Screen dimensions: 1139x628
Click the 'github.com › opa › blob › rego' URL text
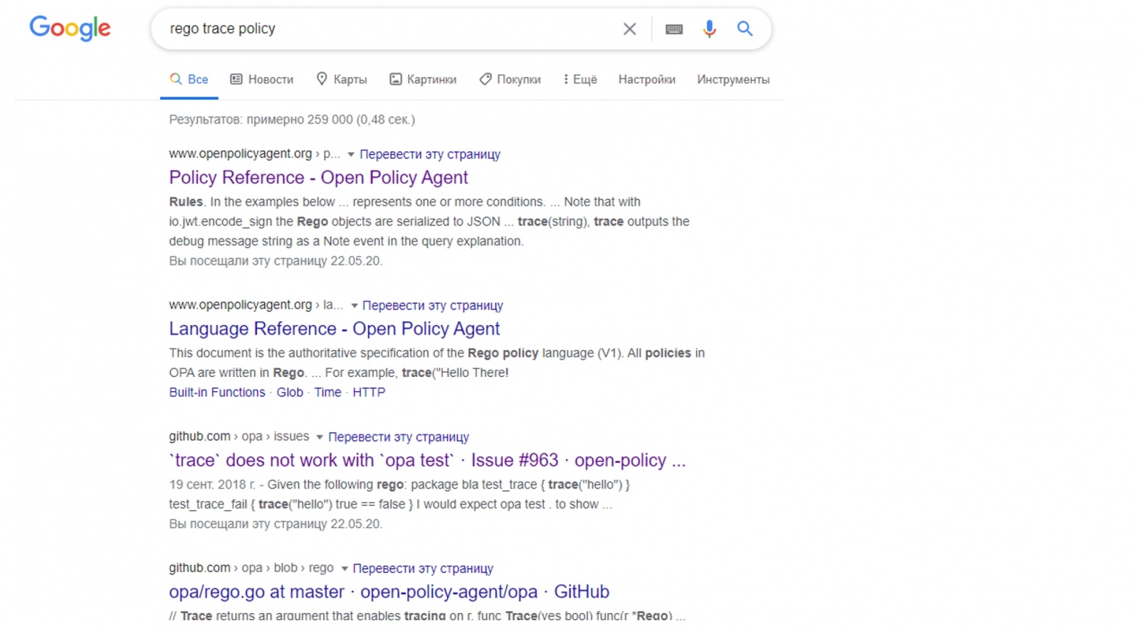[251, 568]
